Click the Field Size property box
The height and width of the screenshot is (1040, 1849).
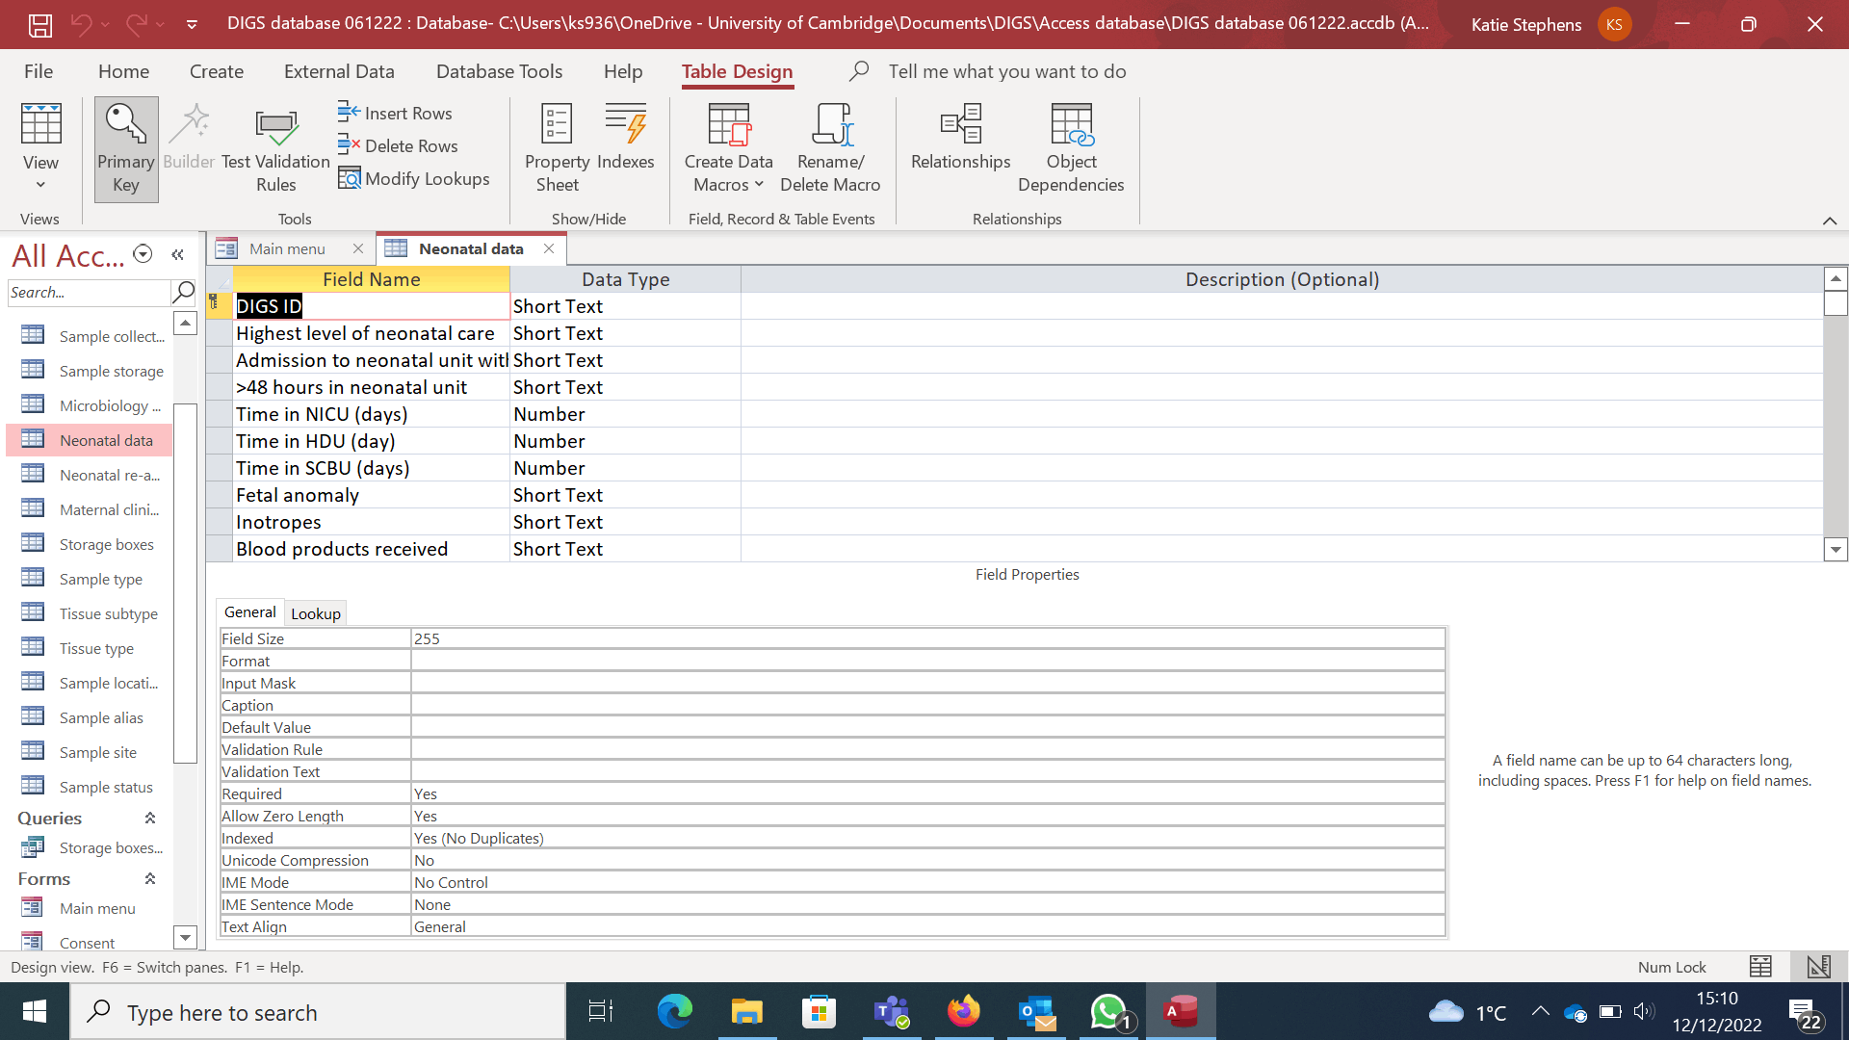(926, 638)
